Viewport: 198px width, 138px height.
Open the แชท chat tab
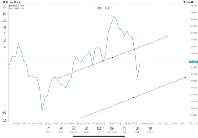[124, 129]
